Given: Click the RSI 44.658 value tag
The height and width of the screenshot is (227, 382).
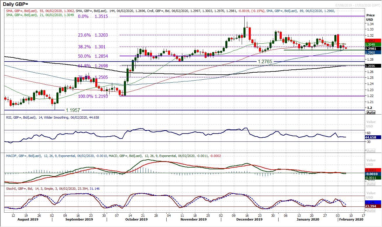Looking at the screenshot, I should pos(373,137).
